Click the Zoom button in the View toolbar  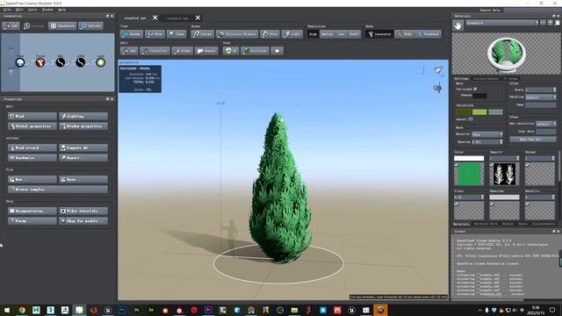pyautogui.click(x=177, y=34)
